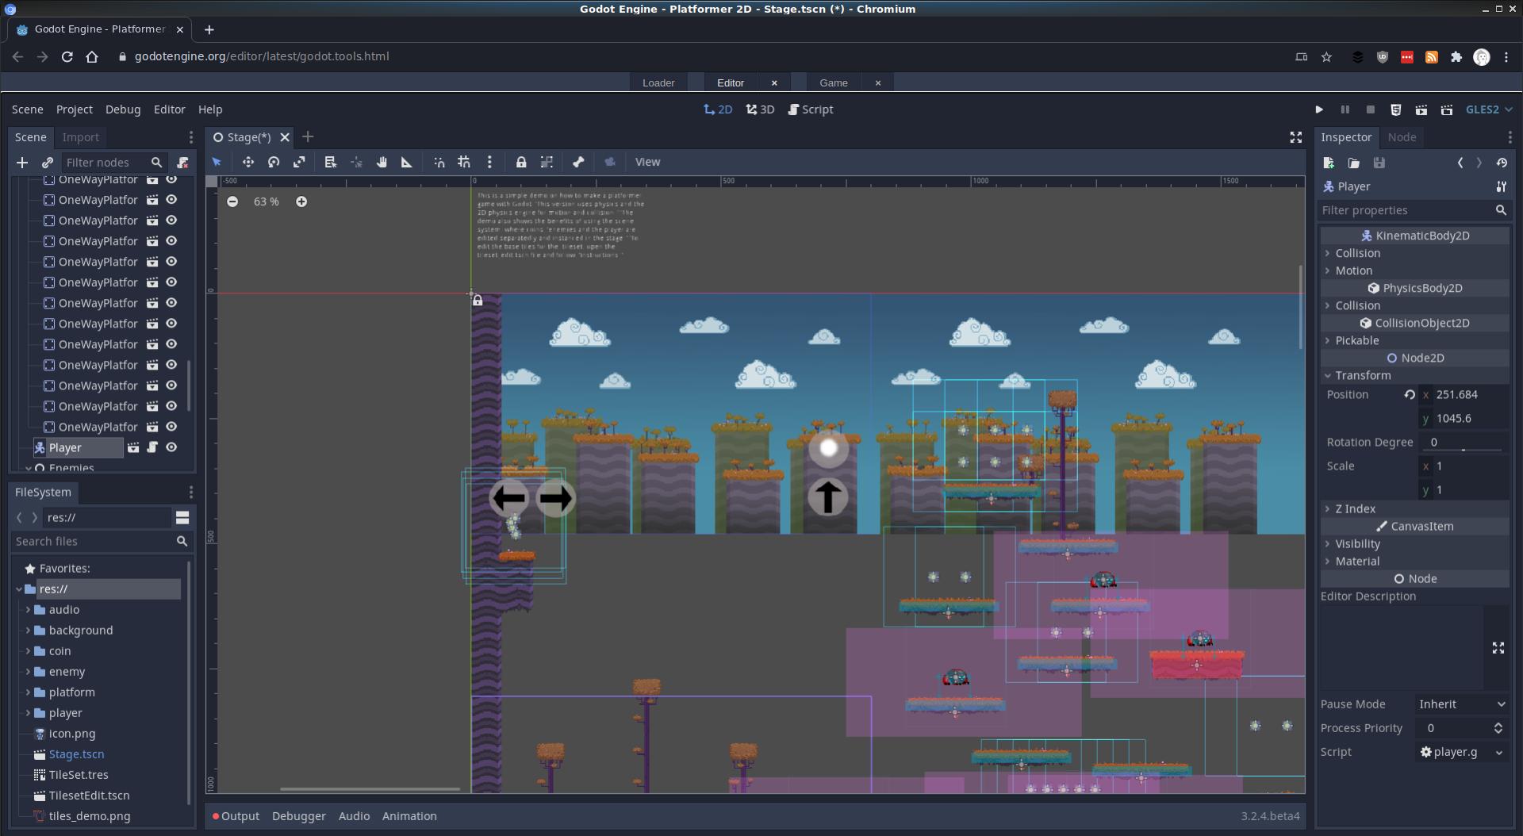
Task: Zoom in on the canvas with plus
Action: point(301,201)
